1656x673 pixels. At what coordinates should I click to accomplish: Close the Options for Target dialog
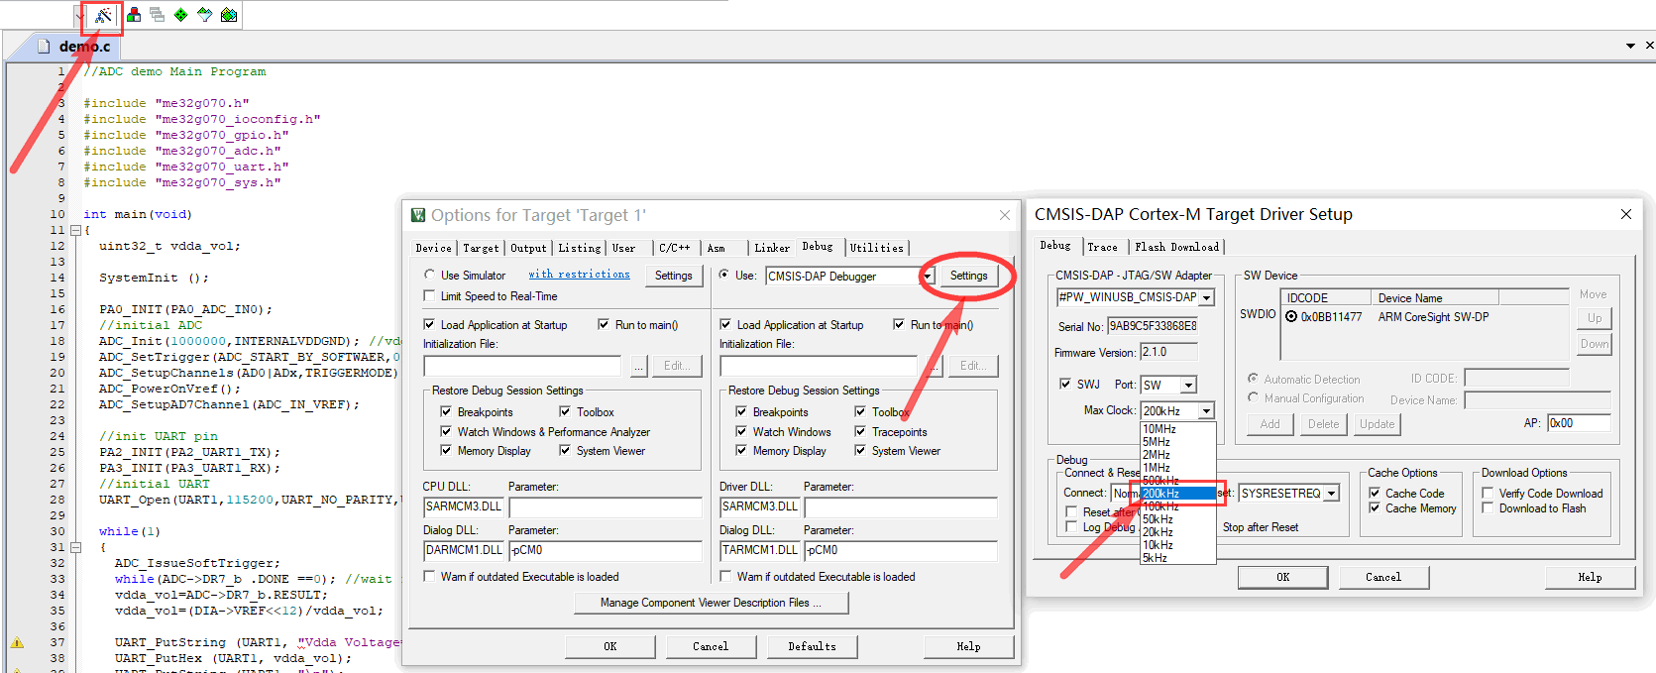click(1005, 215)
